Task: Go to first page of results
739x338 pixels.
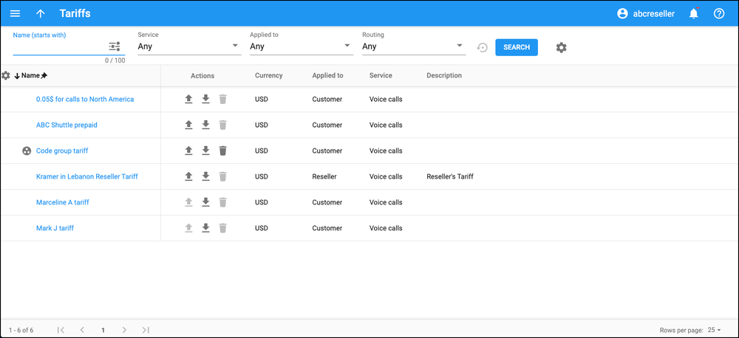Action: (61, 330)
